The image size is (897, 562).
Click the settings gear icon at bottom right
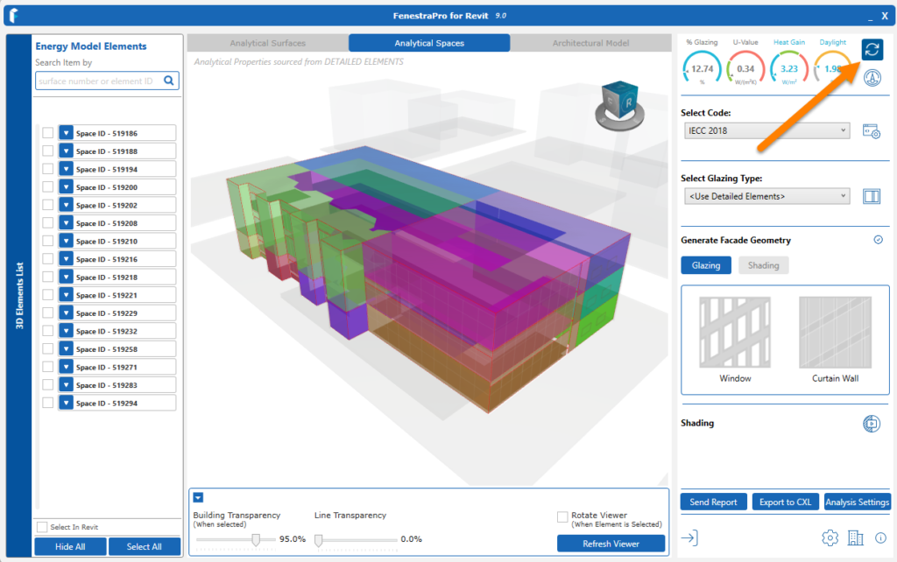tap(830, 538)
